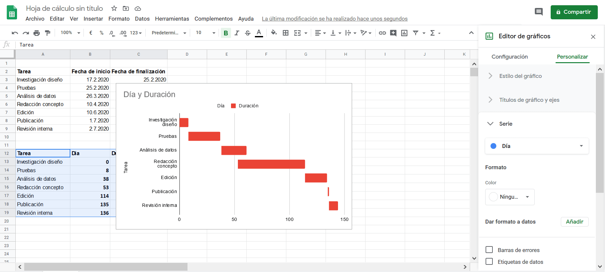Open the text rotation dropdown

tap(366, 33)
